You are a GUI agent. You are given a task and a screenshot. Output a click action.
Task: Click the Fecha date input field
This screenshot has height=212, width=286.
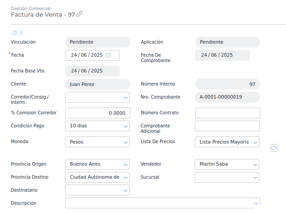click(x=87, y=55)
